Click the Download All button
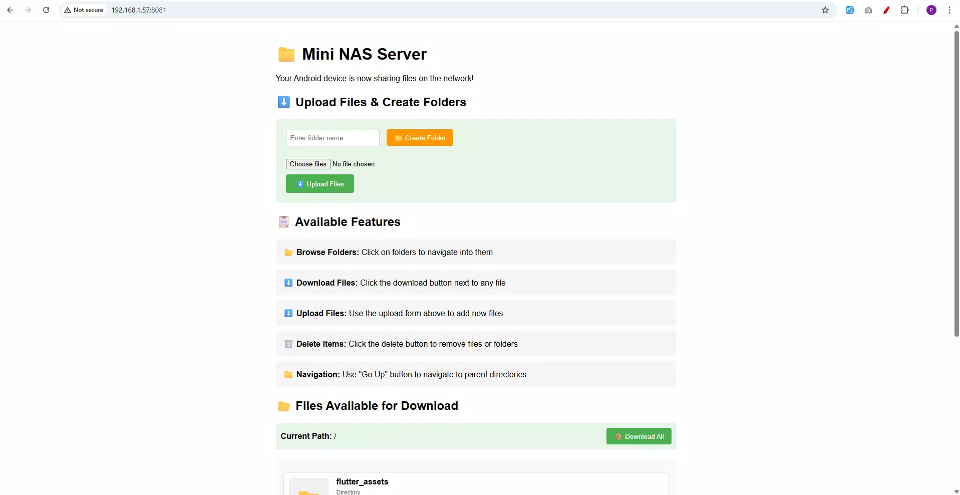960x495 pixels. pos(639,436)
